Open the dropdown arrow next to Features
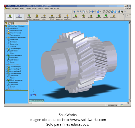135x128 pixels. coord(14,17)
